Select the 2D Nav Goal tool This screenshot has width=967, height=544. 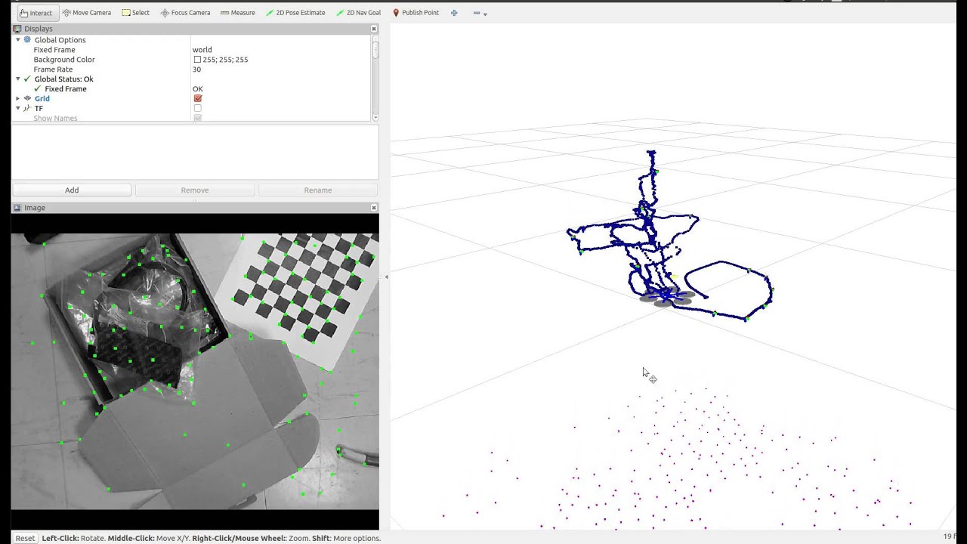coord(359,13)
